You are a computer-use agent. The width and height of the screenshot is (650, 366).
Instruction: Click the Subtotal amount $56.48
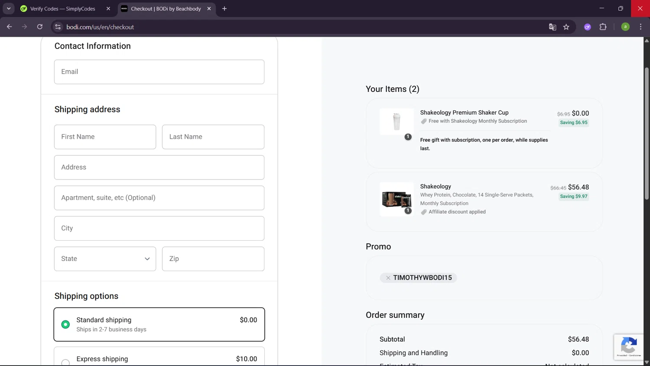578,340
